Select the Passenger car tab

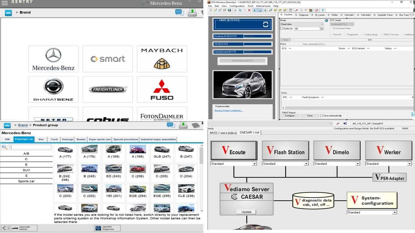pos(24,139)
